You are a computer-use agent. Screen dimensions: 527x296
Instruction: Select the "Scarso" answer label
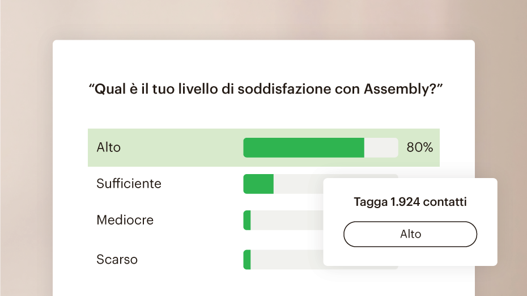tap(117, 260)
